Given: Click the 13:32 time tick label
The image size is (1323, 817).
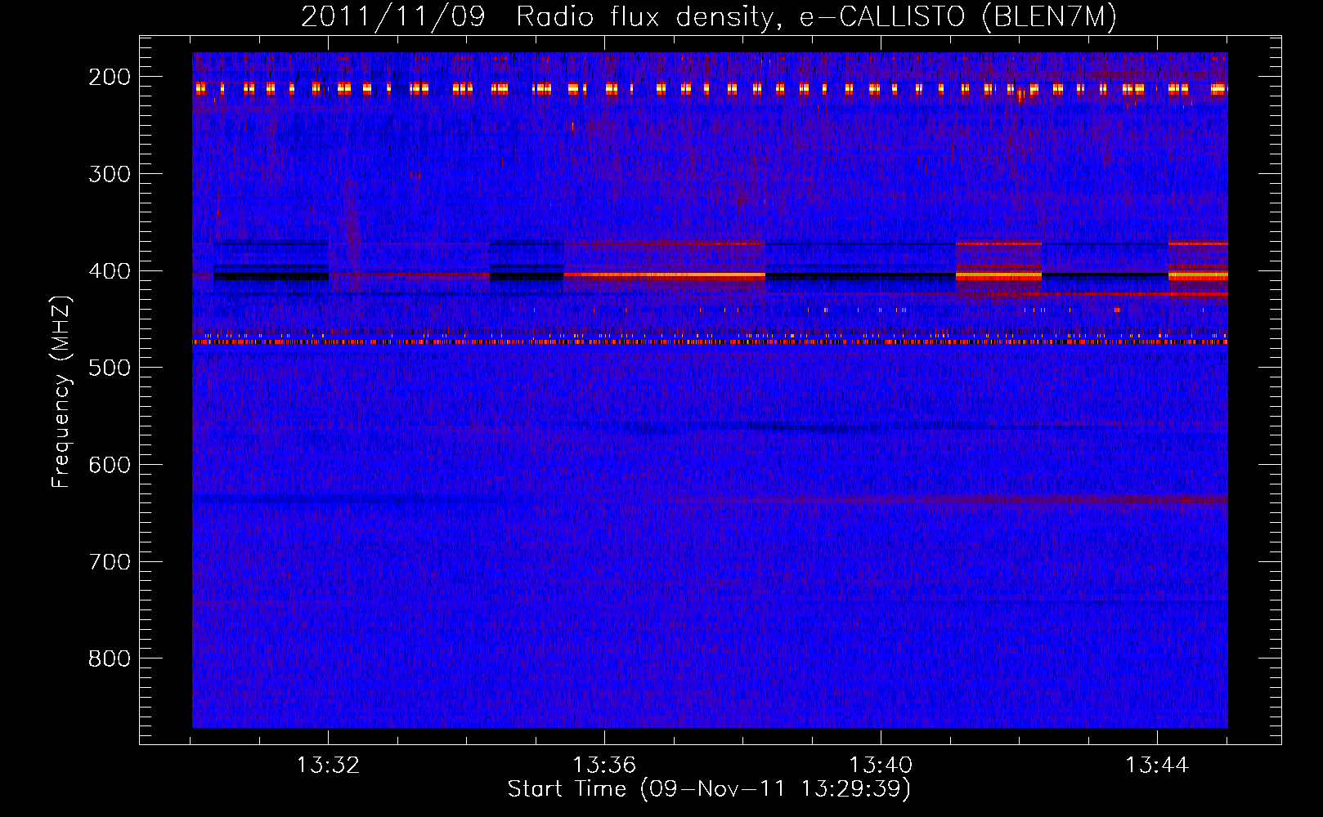Looking at the screenshot, I should [x=328, y=766].
